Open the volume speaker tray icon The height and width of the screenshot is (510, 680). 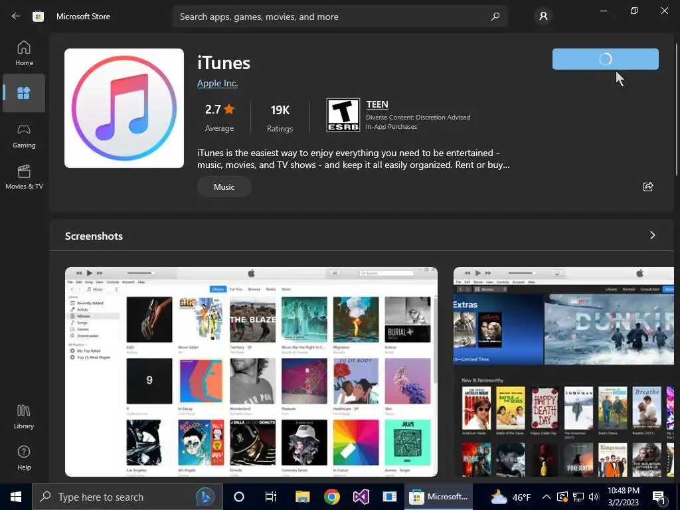594,497
